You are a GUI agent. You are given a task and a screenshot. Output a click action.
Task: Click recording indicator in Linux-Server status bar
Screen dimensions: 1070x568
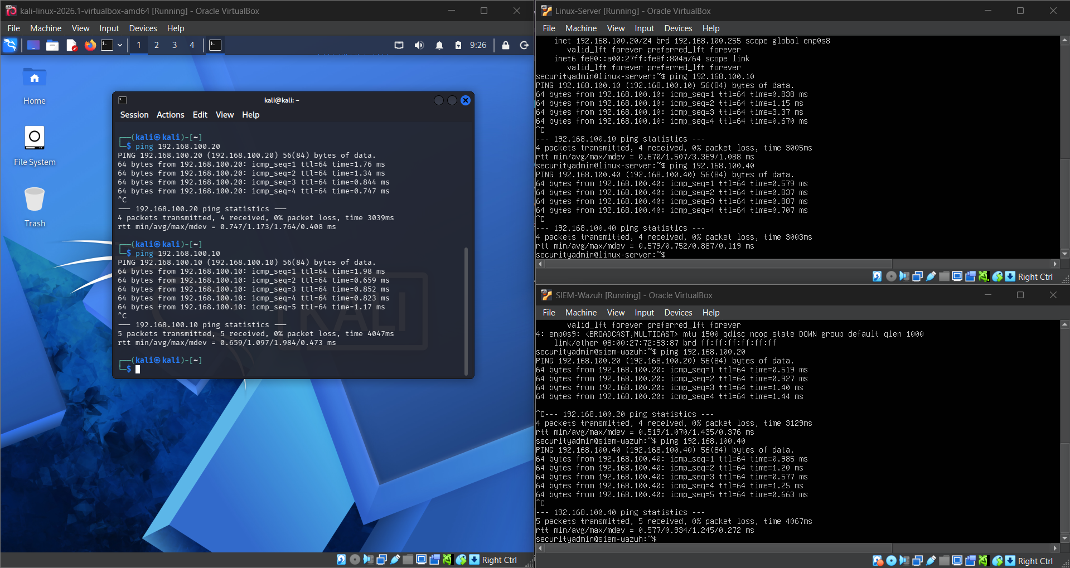[971, 276]
